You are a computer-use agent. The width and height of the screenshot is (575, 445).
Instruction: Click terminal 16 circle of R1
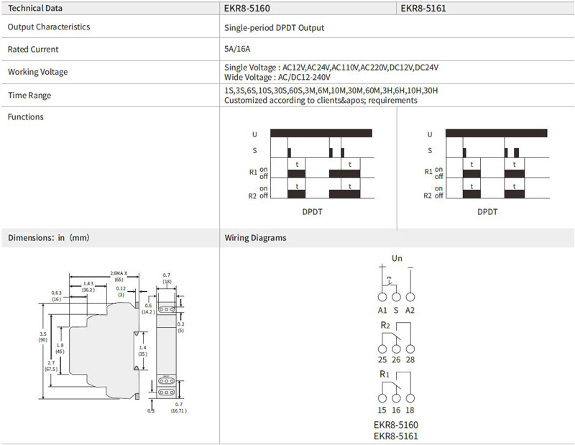(396, 398)
